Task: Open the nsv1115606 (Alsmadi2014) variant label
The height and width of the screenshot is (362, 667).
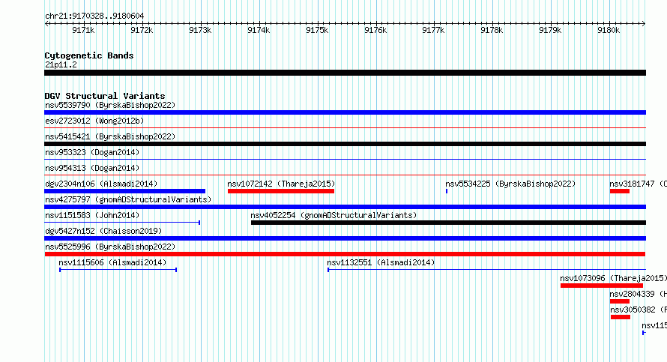Action: (x=112, y=262)
